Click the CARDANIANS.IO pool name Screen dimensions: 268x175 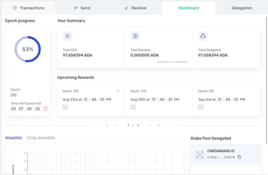click(x=221, y=151)
